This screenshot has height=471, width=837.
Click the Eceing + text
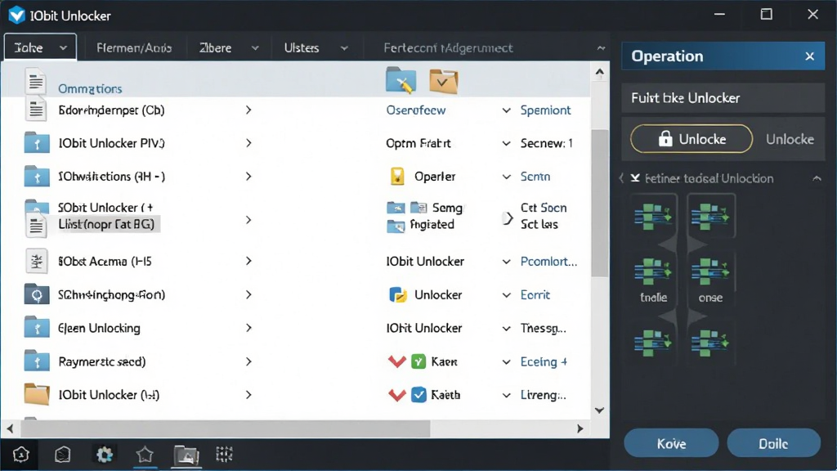point(544,361)
